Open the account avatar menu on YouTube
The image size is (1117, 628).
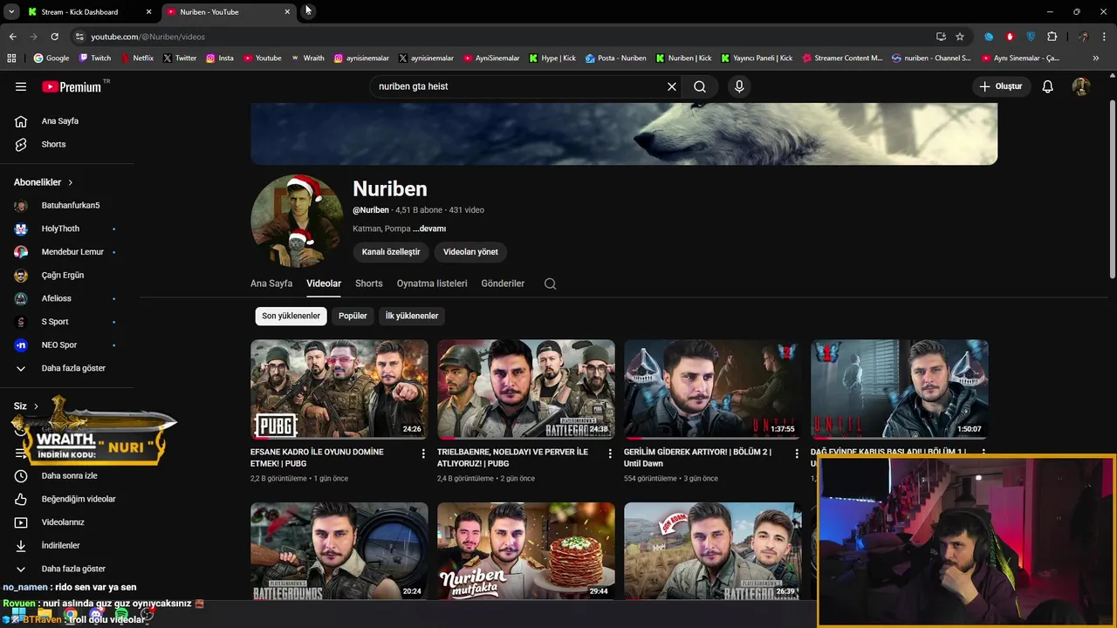[x=1081, y=86]
